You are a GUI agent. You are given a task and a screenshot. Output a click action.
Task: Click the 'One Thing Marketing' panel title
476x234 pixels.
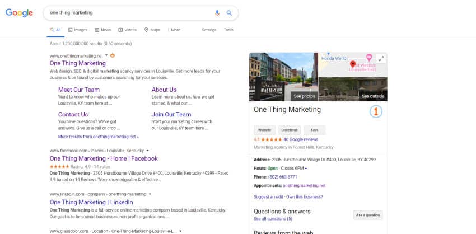pyautogui.click(x=287, y=110)
